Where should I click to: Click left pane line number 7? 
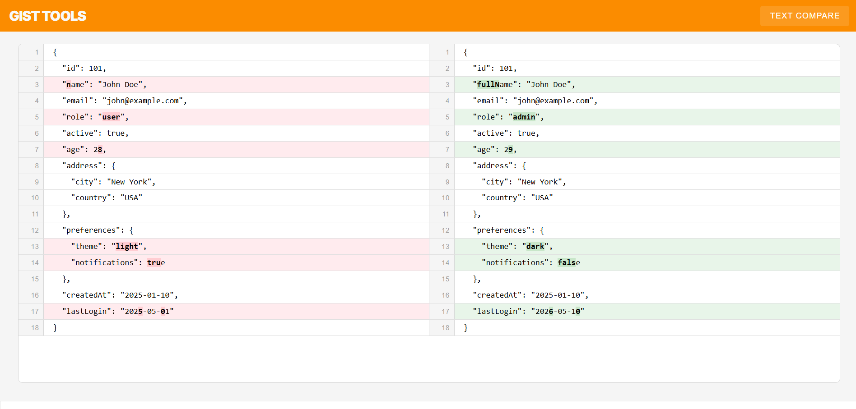coord(37,149)
